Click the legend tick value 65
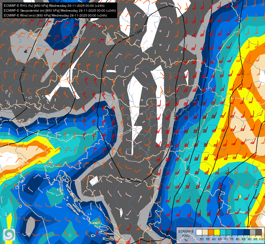Viewport: 265px width, 244px height. click(220, 239)
